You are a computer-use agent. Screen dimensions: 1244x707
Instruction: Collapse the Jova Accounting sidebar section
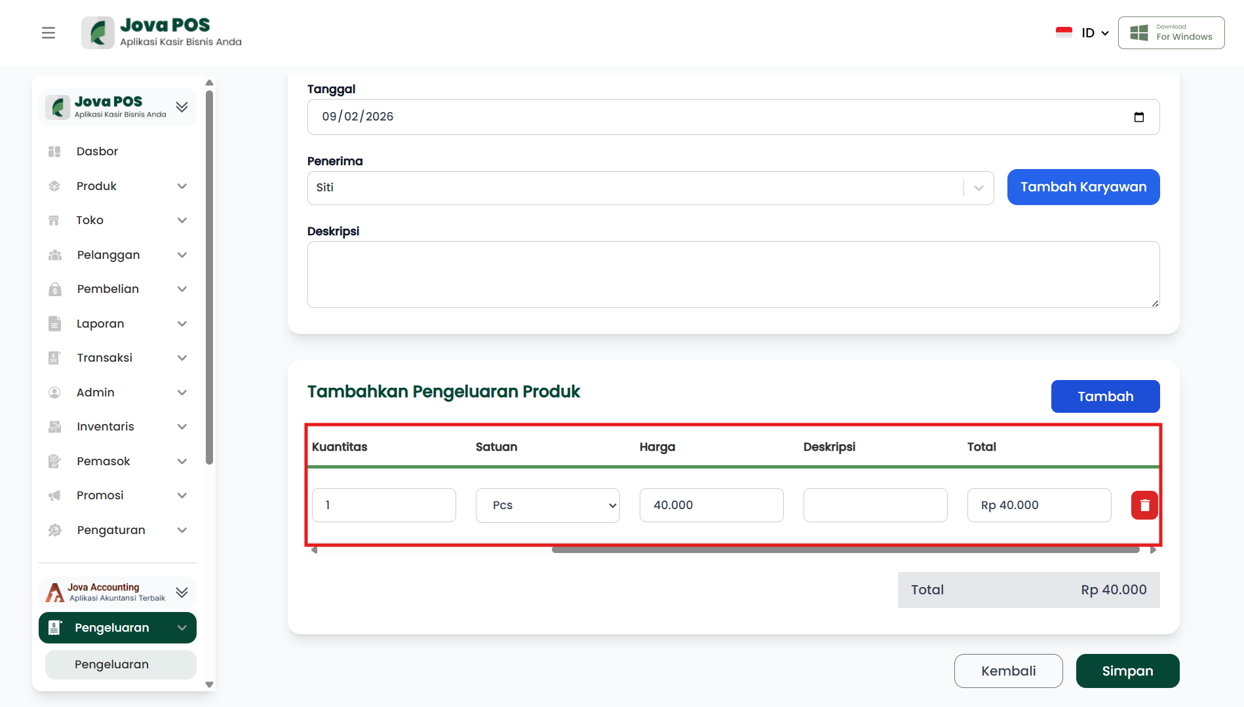click(x=182, y=592)
